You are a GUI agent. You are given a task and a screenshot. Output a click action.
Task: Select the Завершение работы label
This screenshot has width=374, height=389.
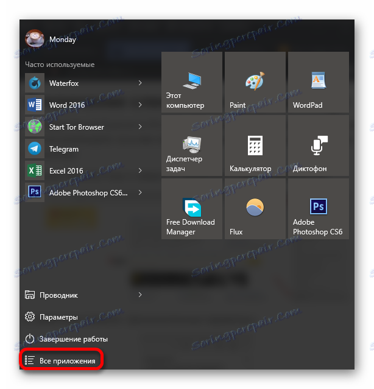click(x=74, y=339)
